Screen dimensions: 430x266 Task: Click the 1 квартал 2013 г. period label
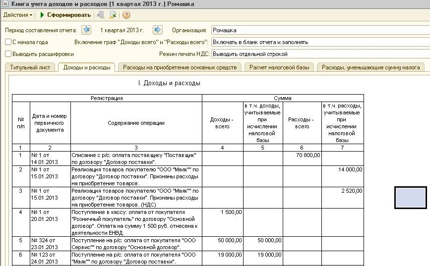coord(122,30)
